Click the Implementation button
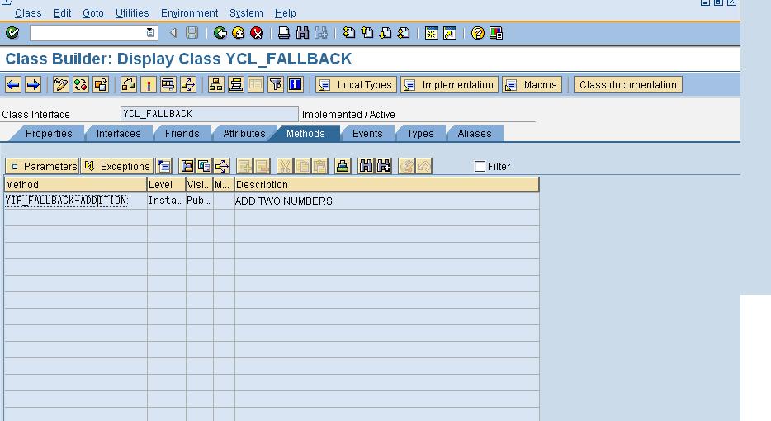 point(449,84)
